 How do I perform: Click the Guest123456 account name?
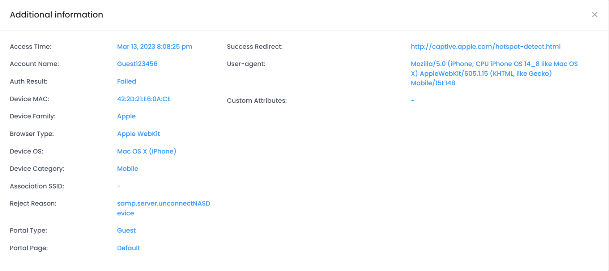click(137, 64)
